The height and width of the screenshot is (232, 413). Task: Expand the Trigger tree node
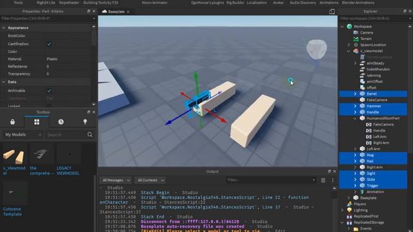tap(355, 186)
